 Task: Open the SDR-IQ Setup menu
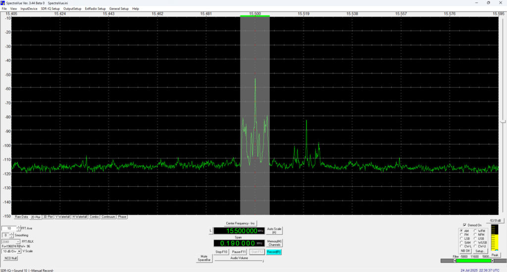point(50,8)
